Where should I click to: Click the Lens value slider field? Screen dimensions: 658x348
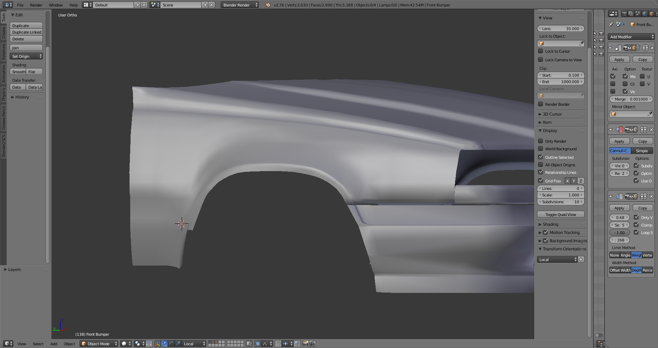[560, 29]
